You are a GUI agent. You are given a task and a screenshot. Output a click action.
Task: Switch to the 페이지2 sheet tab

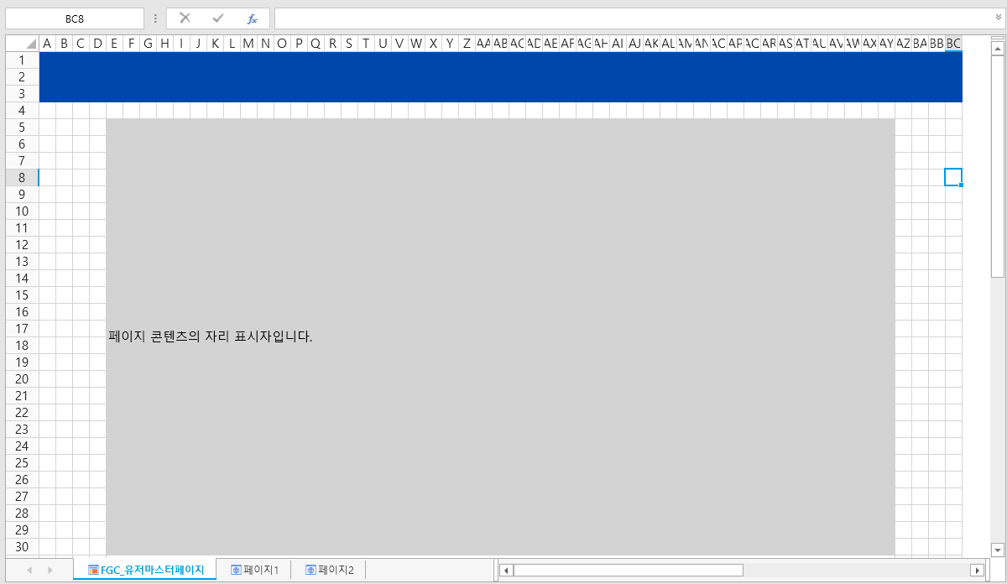[329, 571]
